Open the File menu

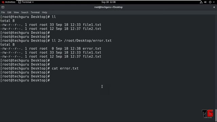(x=3, y=12)
